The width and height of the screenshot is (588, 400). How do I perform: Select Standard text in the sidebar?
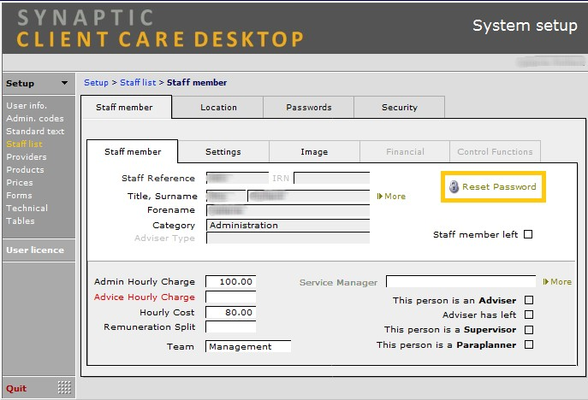pyautogui.click(x=35, y=131)
